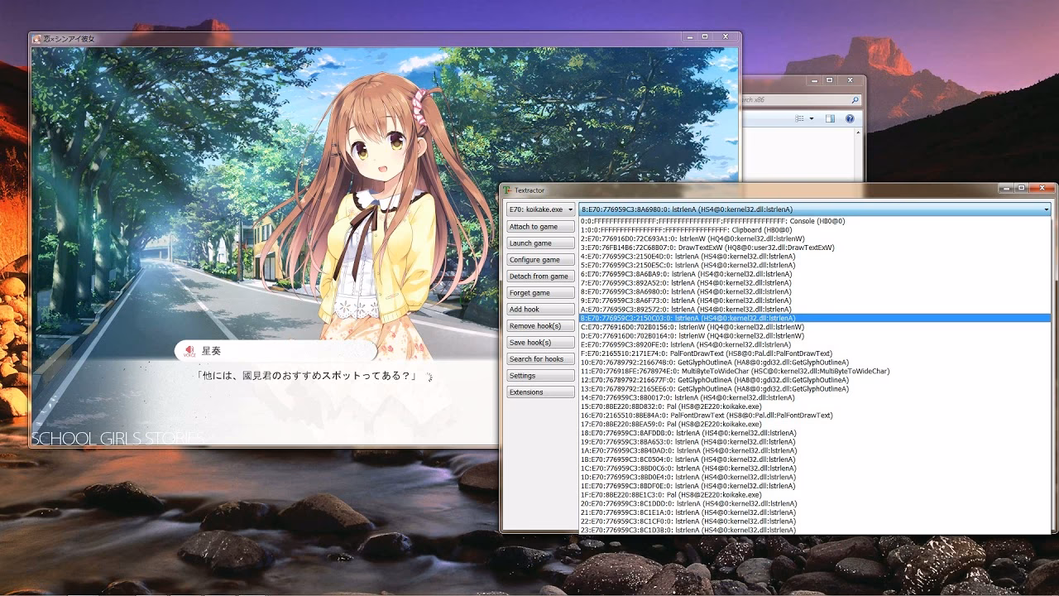This screenshot has height=596, width=1059.
Task: Open Configure game
Action: pyautogui.click(x=541, y=260)
